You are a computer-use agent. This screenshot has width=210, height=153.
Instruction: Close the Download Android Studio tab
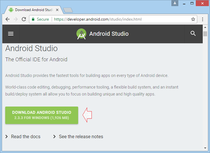pyautogui.click(x=57, y=10)
